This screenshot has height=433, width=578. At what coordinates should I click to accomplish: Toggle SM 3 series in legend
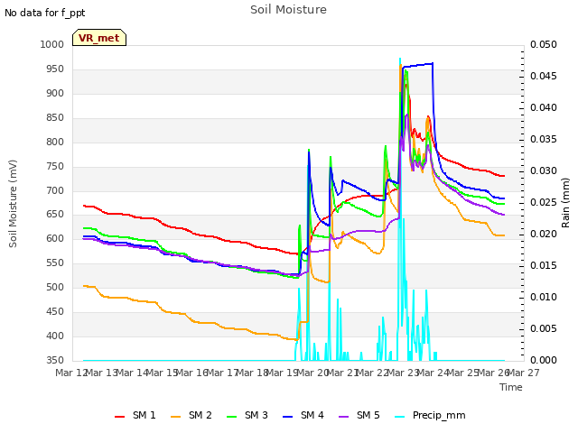click(247, 415)
